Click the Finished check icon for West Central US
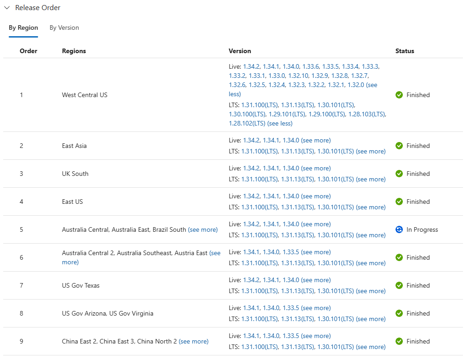 pos(399,95)
